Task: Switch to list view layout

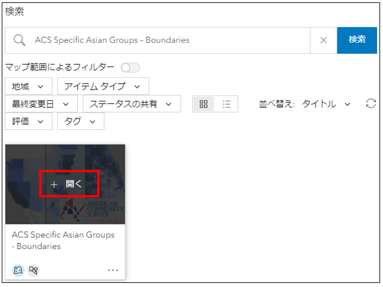Action: click(x=227, y=104)
